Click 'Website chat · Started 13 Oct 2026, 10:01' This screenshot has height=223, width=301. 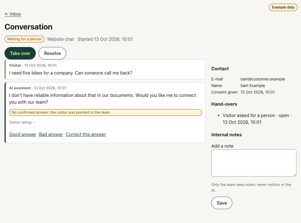coord(90,39)
